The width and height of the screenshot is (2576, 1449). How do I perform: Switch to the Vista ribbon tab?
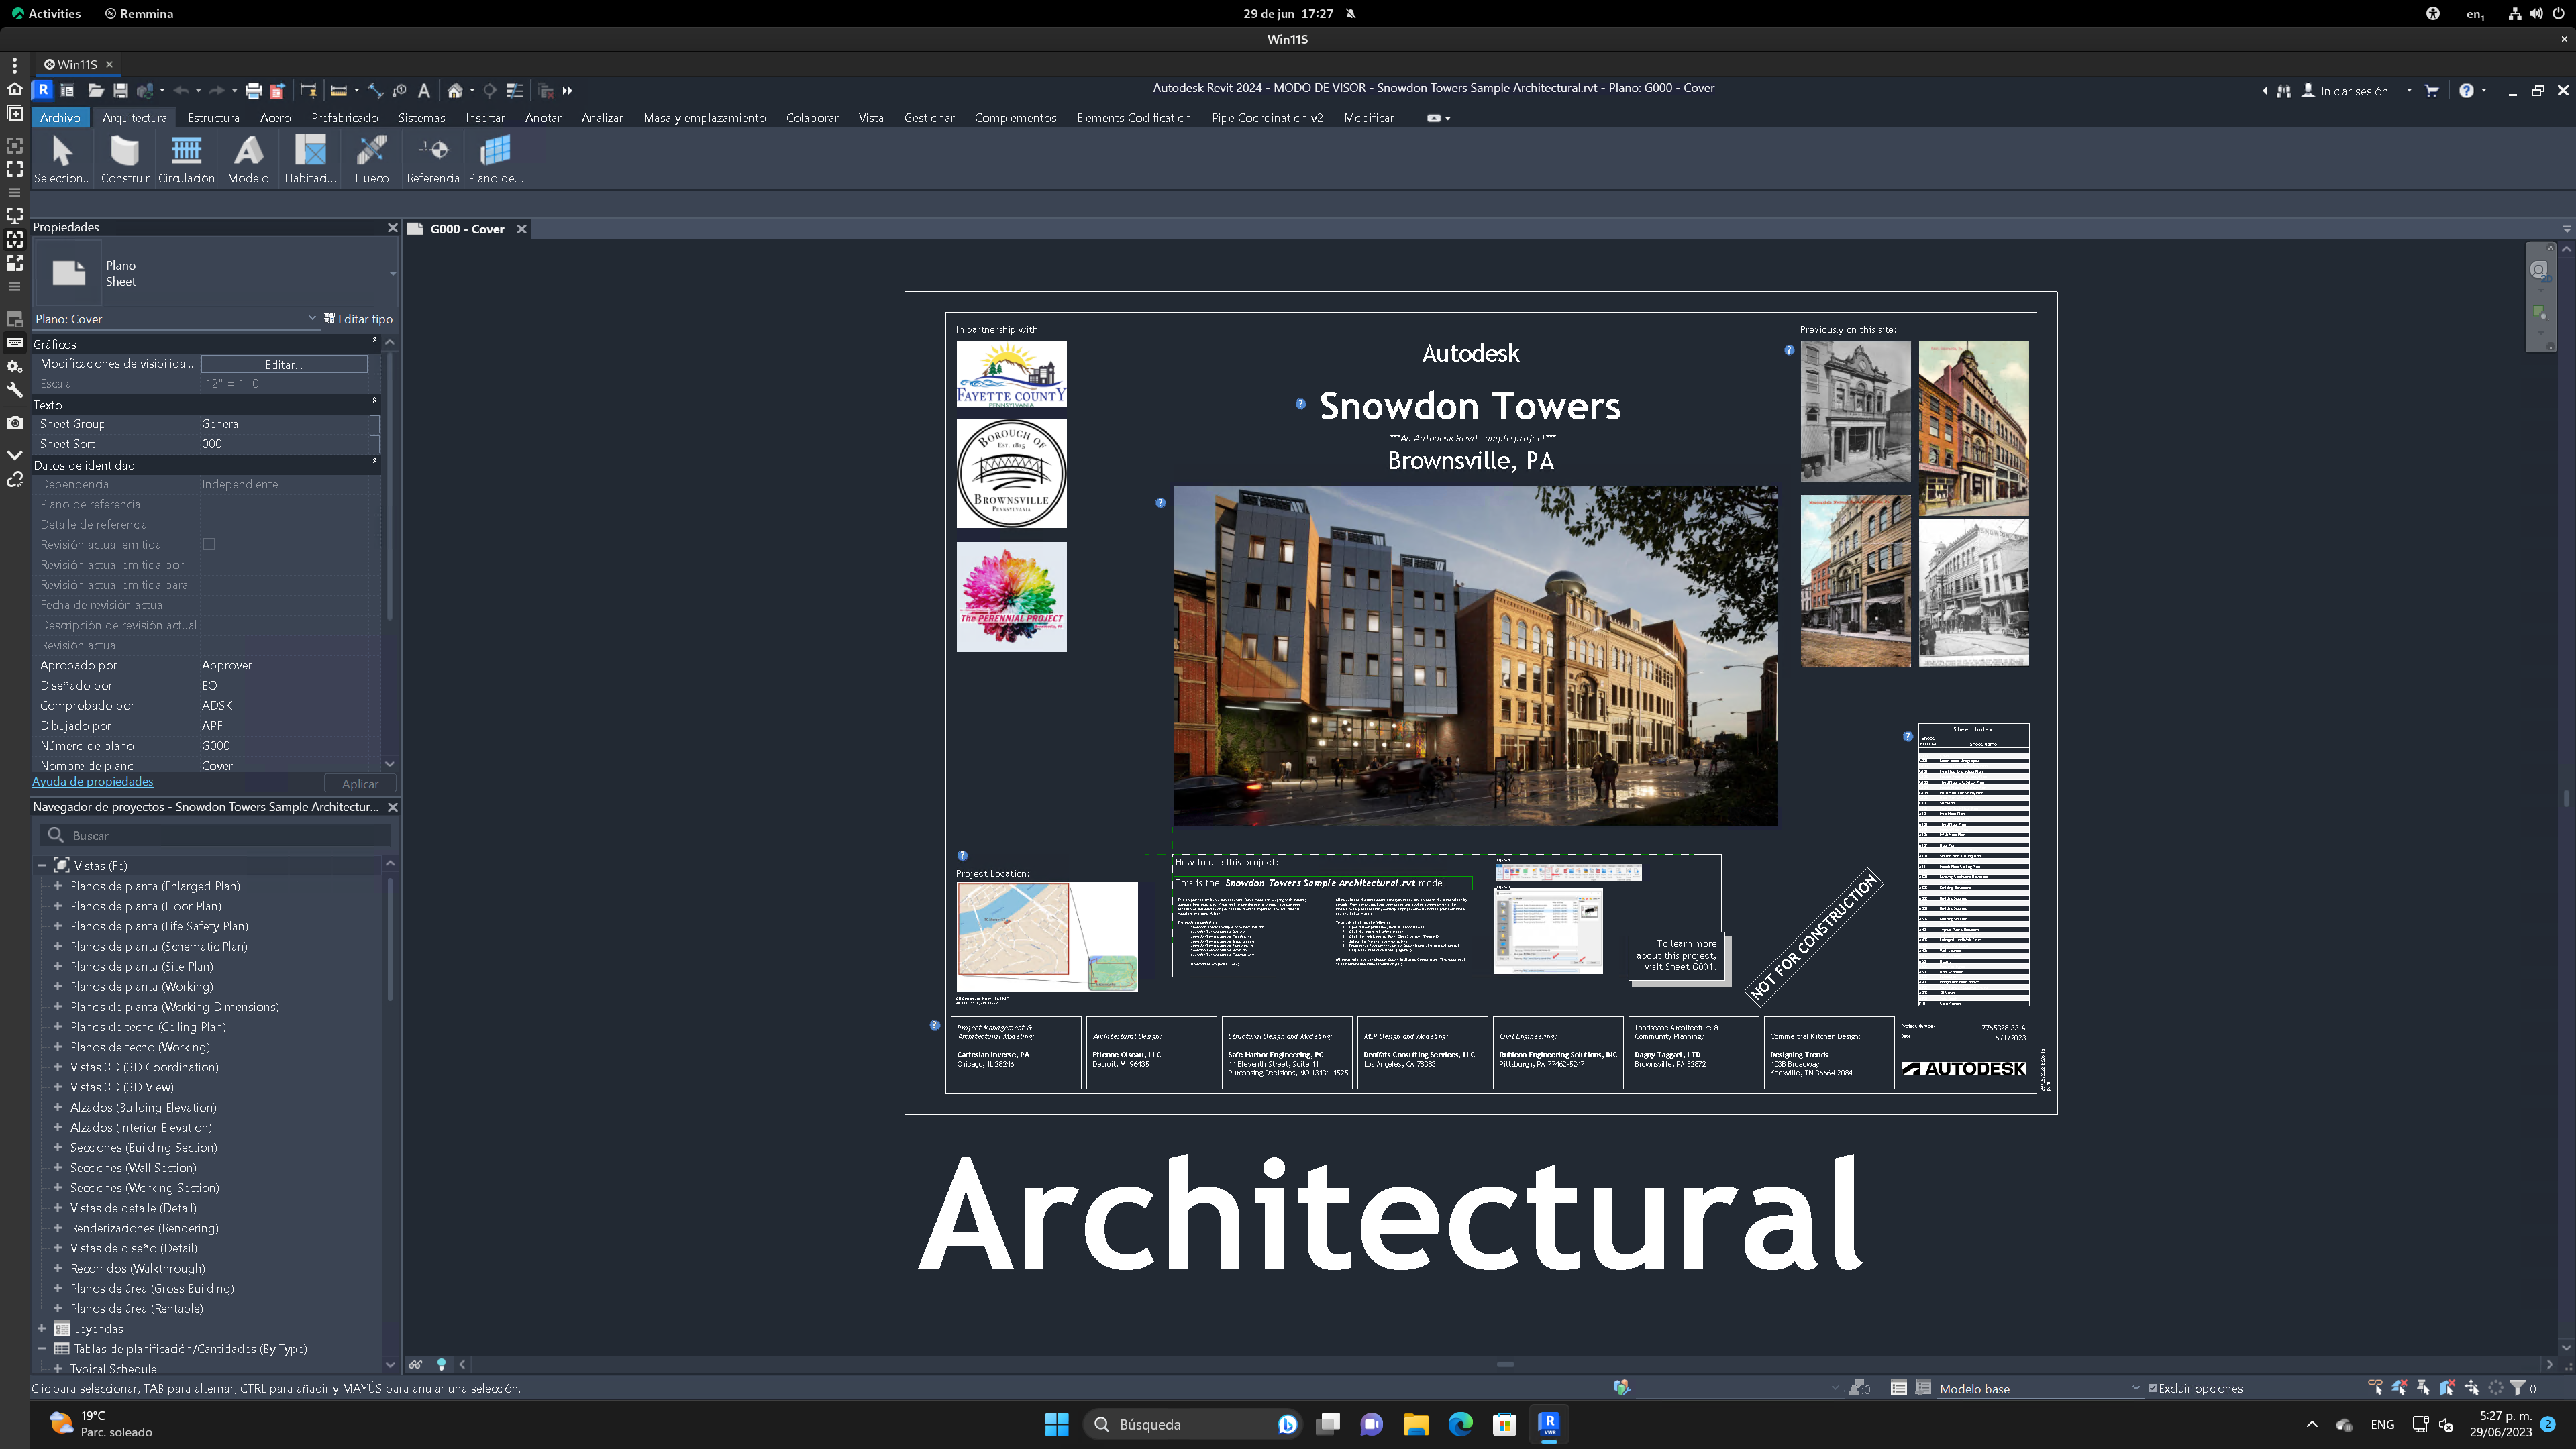coord(870,118)
